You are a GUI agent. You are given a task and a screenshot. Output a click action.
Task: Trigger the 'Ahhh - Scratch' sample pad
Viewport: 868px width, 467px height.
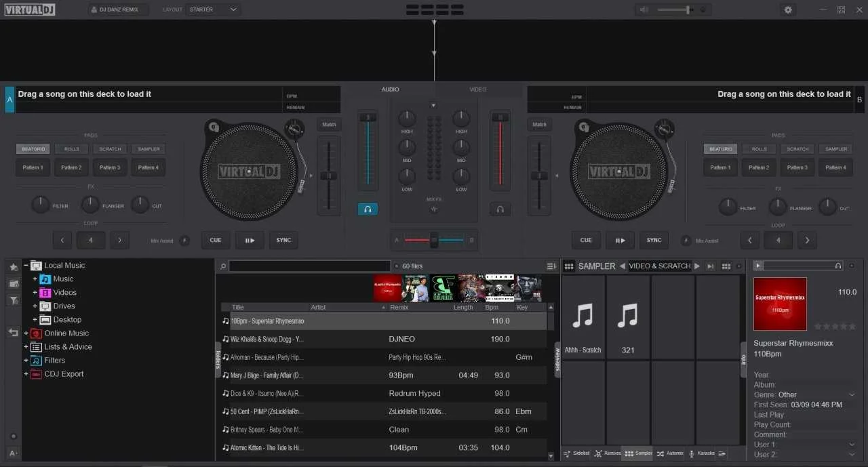point(583,317)
